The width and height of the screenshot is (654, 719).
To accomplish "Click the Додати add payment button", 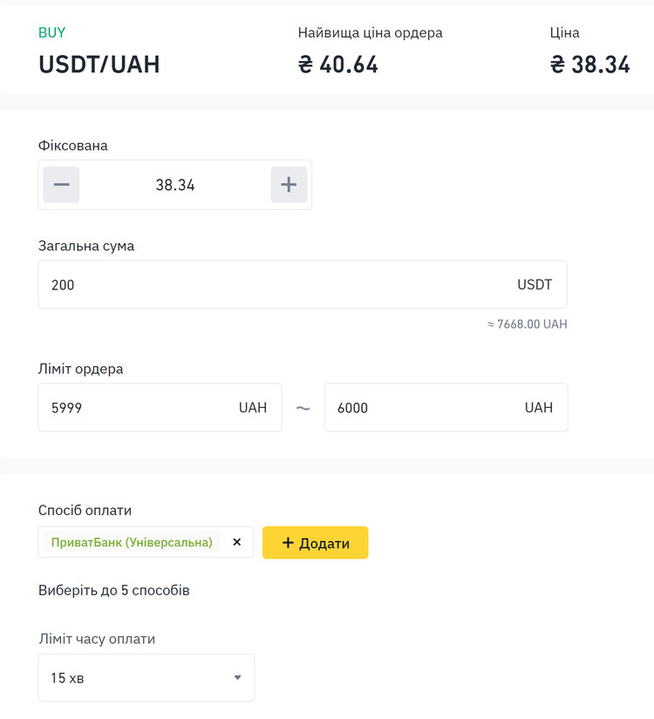I will click(316, 542).
